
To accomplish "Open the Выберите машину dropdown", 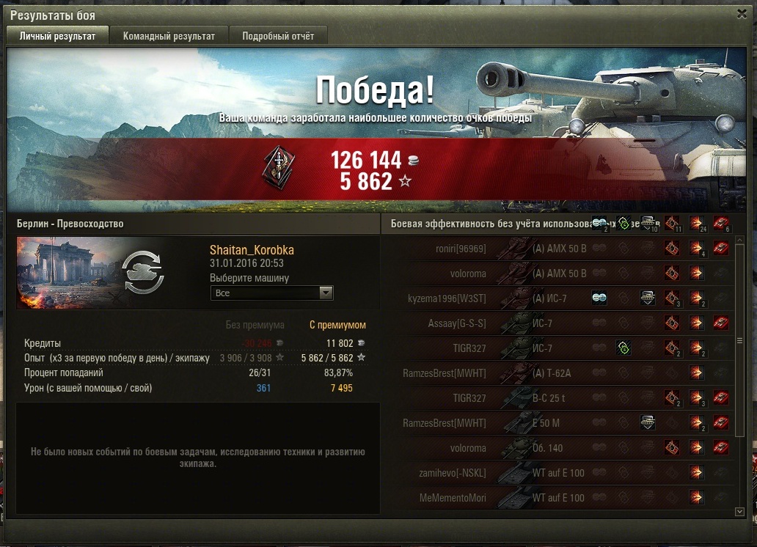I will [272, 293].
